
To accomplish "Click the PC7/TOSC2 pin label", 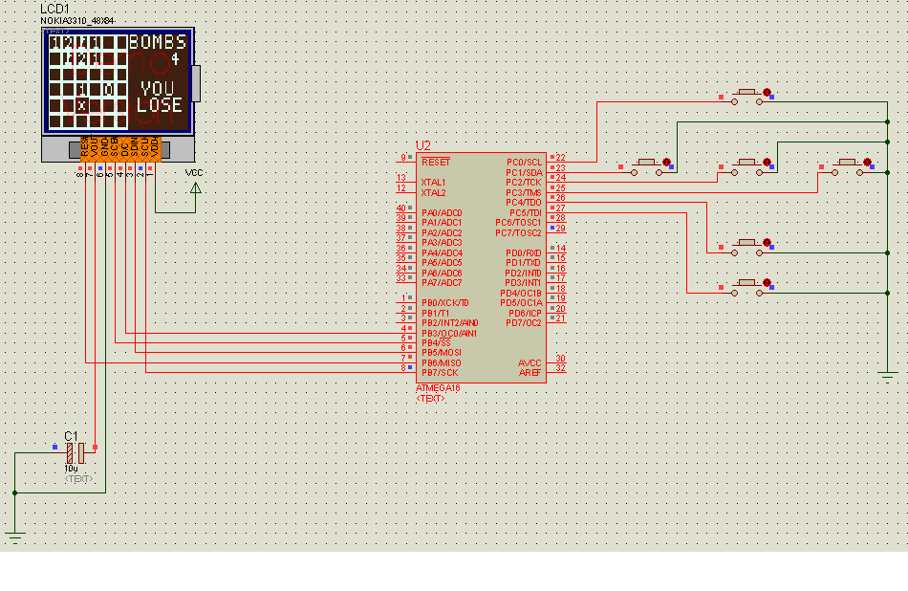I will point(518,233).
